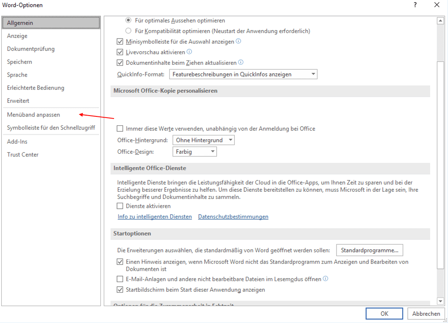The height and width of the screenshot is (323, 448).
Task: Click info icon beside Dokumentinhalte beim Ziehen
Action: (241, 63)
